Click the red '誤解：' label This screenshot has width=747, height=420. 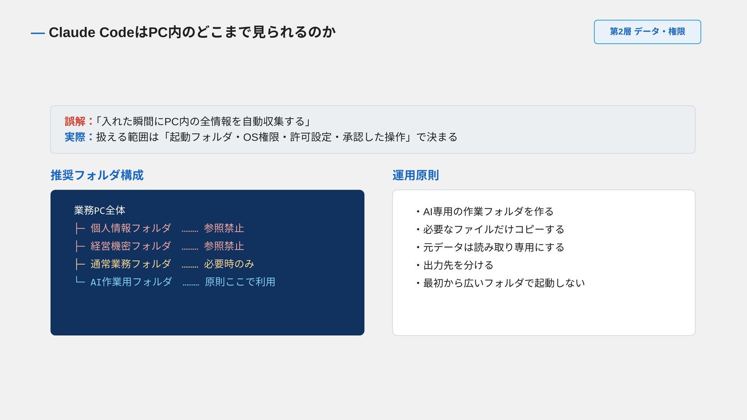79,121
